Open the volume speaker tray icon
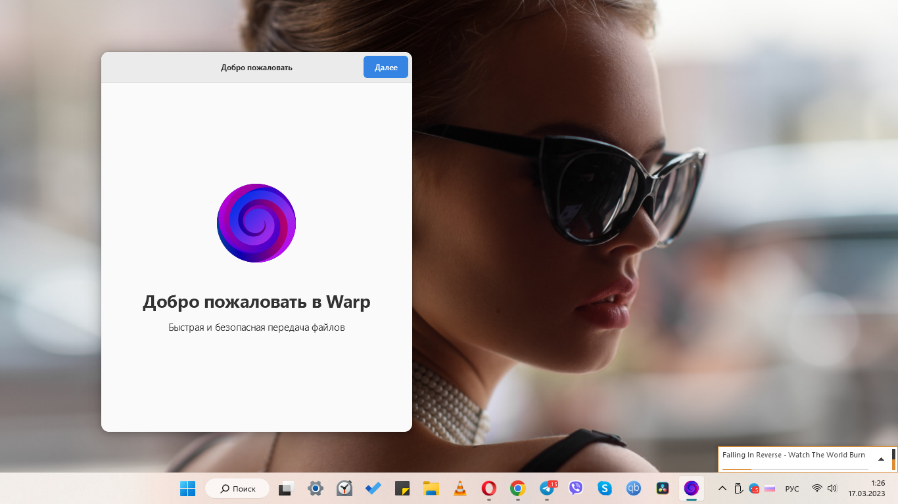Image resolution: width=898 pixels, height=504 pixels. click(832, 488)
